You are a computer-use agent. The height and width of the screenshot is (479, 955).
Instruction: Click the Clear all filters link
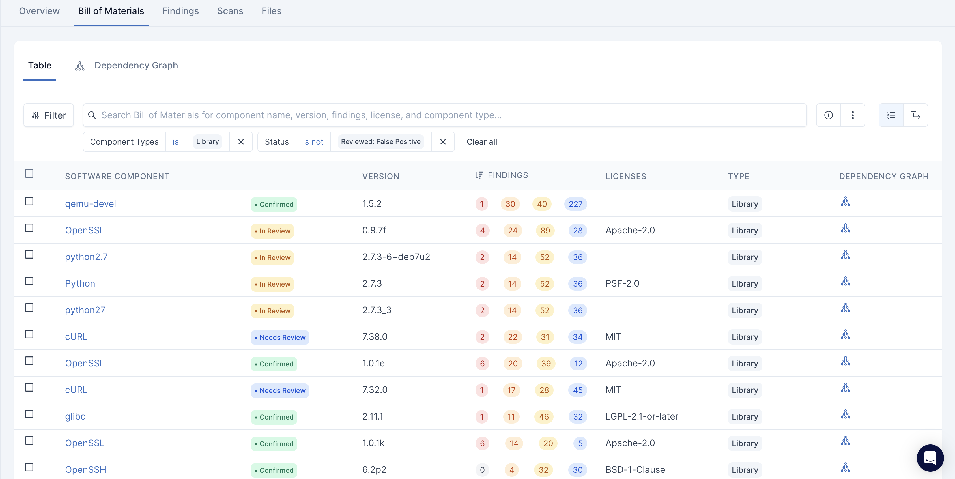[x=481, y=142]
